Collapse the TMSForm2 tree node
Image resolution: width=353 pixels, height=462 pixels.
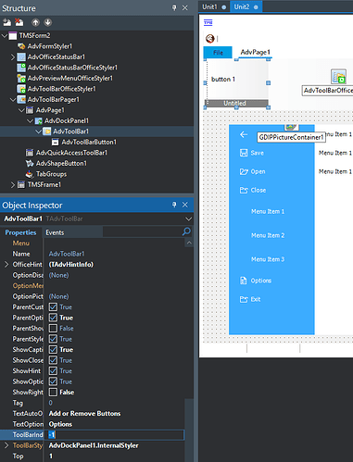(5, 36)
